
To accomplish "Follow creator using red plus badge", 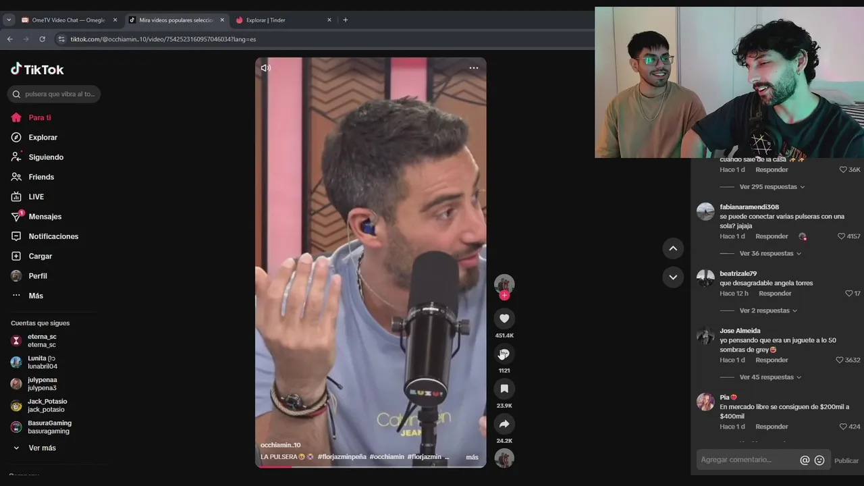I will 504,296.
